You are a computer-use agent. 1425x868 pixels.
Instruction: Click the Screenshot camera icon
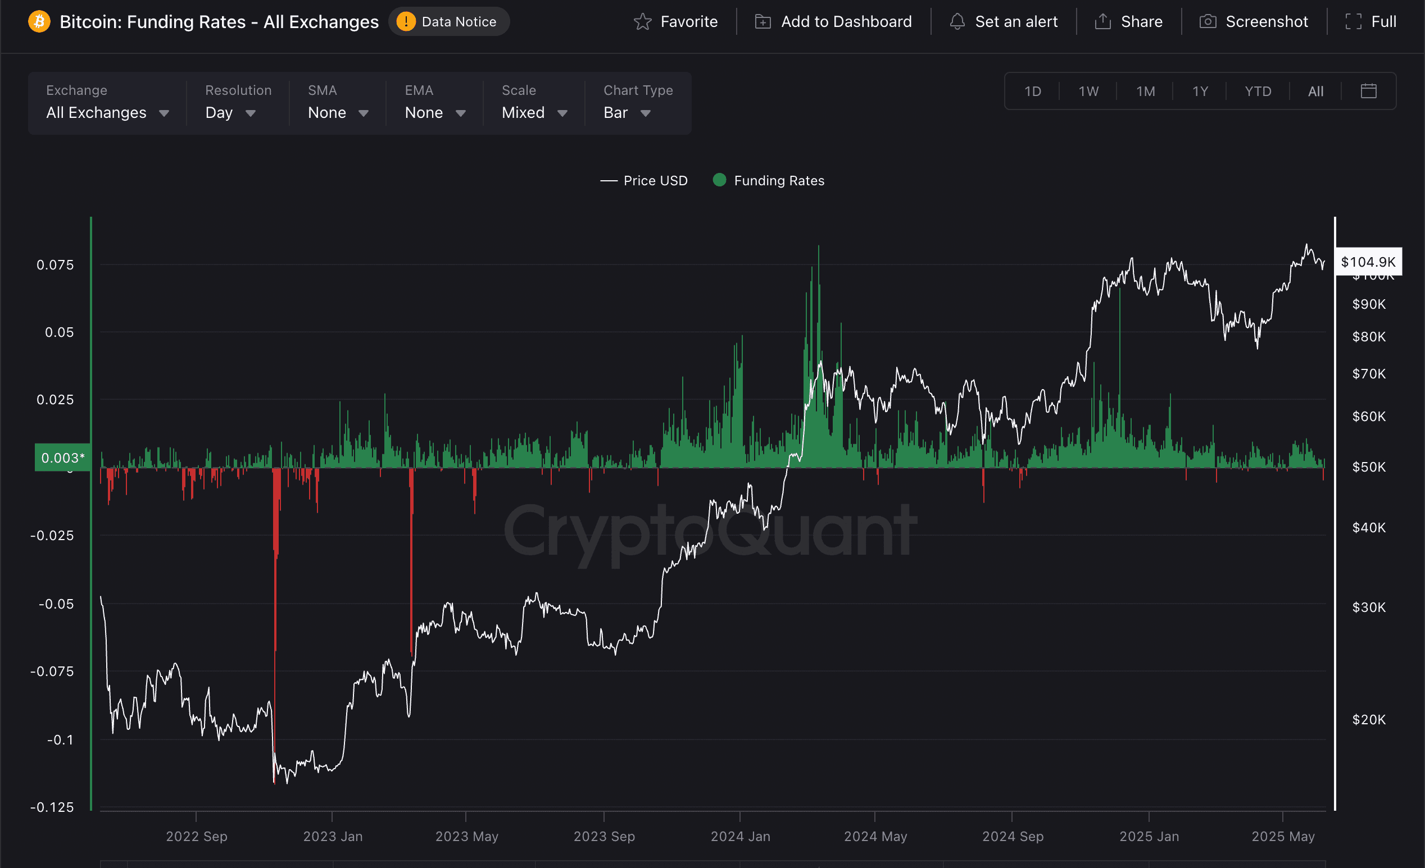[x=1208, y=22]
